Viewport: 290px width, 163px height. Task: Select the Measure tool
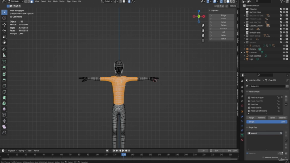pyautogui.click(x=4, y=55)
